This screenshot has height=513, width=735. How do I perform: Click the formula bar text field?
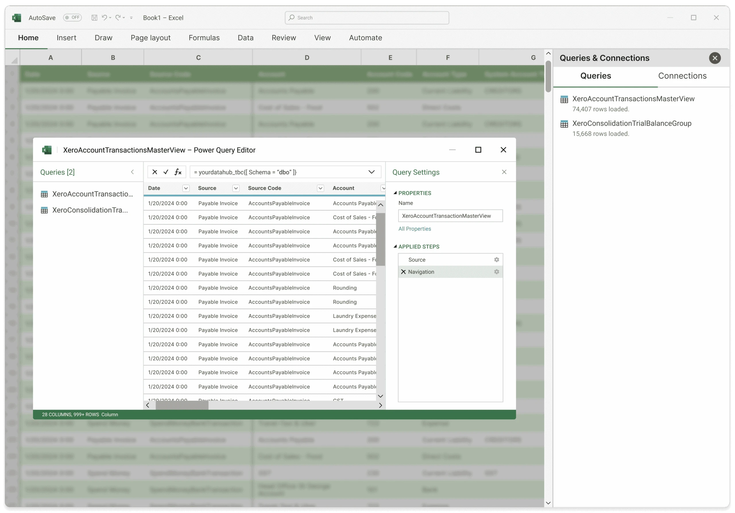[x=285, y=172]
